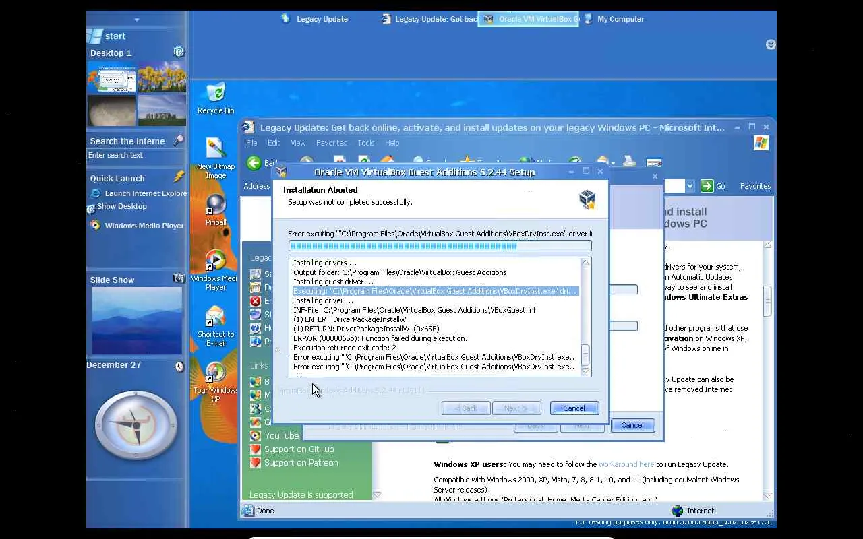Select the New Bitmap Image desktop icon

coord(215,158)
